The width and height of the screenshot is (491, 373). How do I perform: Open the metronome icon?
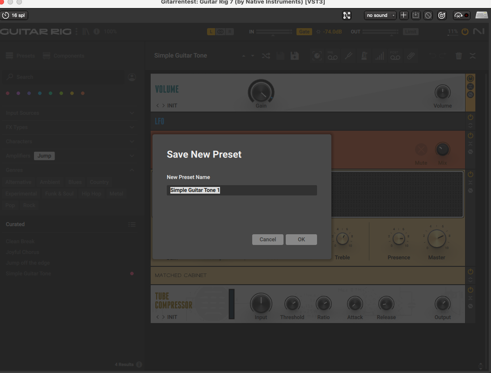pos(364,56)
